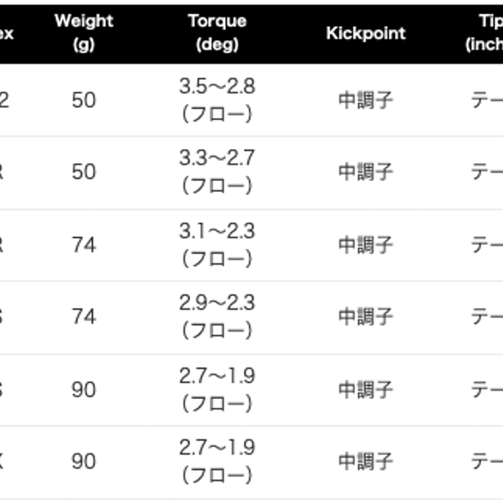Select the 3.3～2.7 torque cell
503x503 pixels.
click(217, 172)
